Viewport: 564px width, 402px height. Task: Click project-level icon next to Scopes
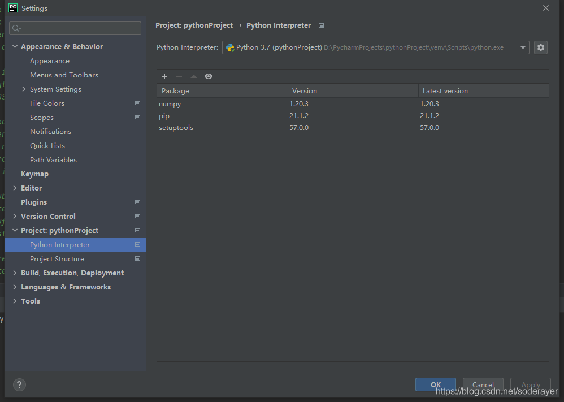(x=137, y=118)
